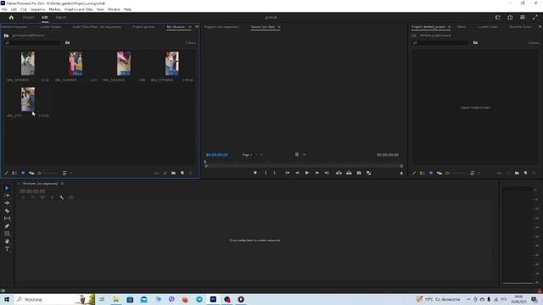Open Premiere Pro icon in taskbar
This screenshot has height=305, width=543.
[213, 299]
